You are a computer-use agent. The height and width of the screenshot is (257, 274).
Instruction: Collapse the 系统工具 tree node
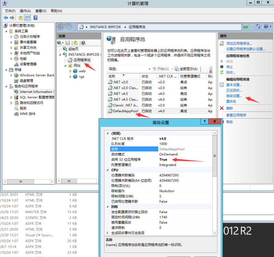pyautogui.click(x=6, y=31)
